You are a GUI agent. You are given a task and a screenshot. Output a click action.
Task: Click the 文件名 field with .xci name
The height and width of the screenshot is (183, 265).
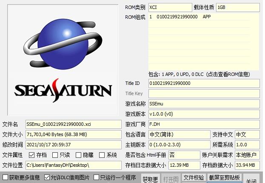pyautogui.click(x=74, y=124)
